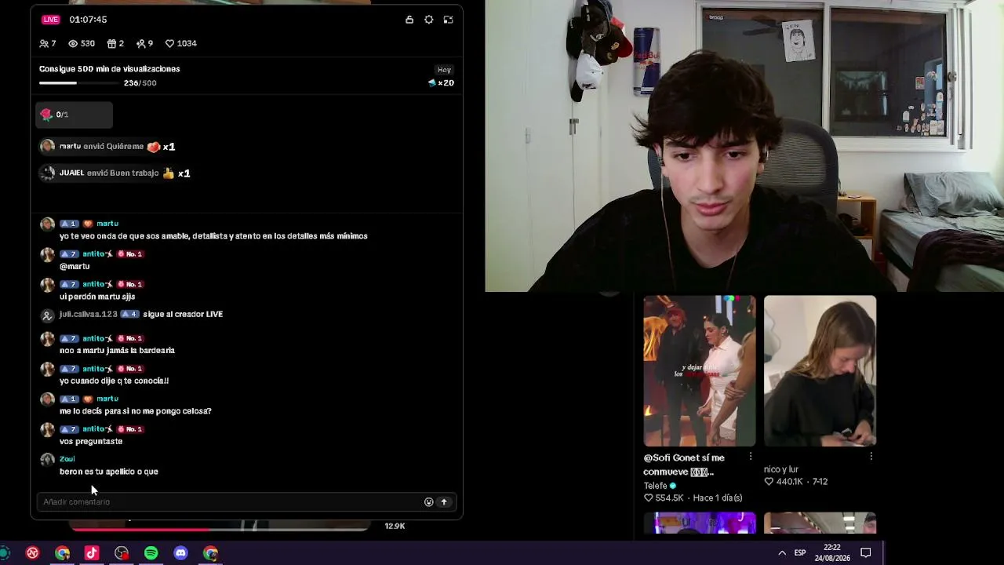Click JUAIEL's Buen trabajo gift notification

pos(115,173)
